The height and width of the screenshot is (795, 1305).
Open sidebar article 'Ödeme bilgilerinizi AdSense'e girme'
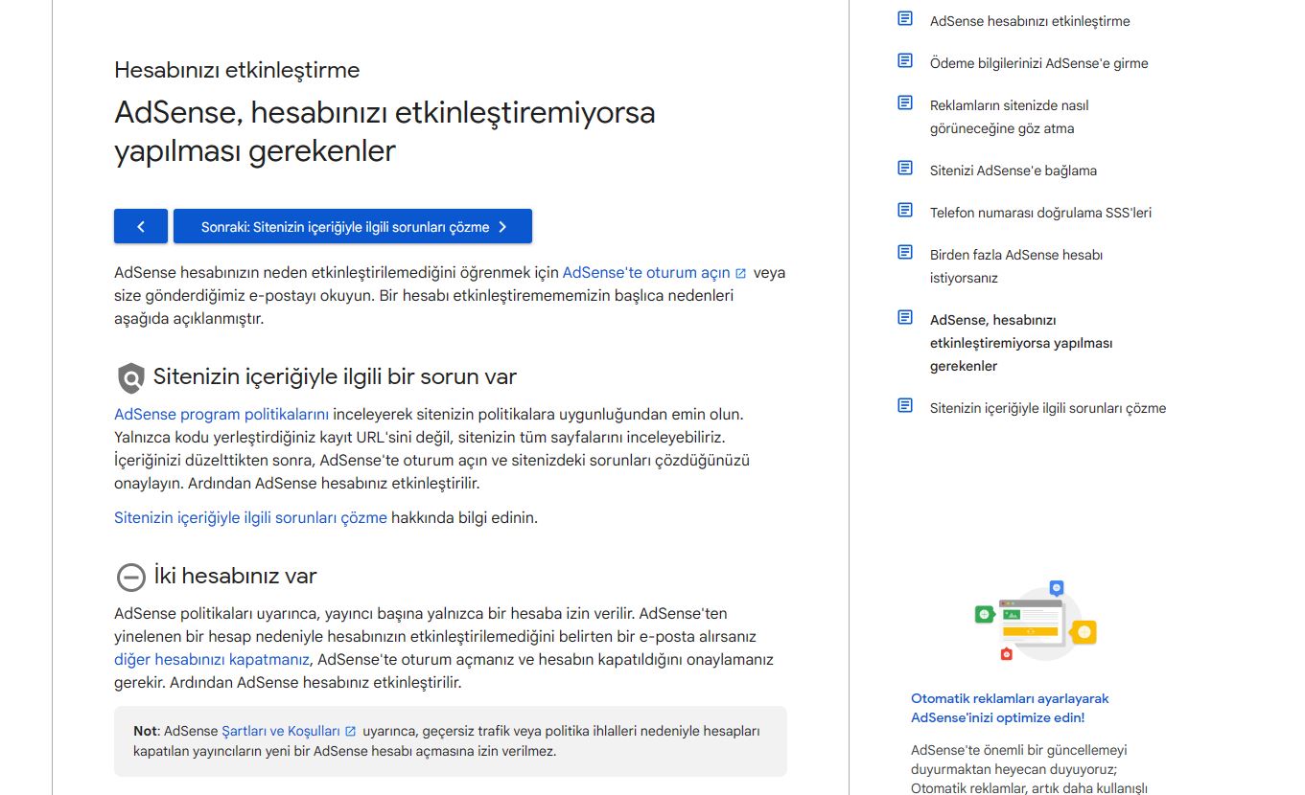point(1038,63)
